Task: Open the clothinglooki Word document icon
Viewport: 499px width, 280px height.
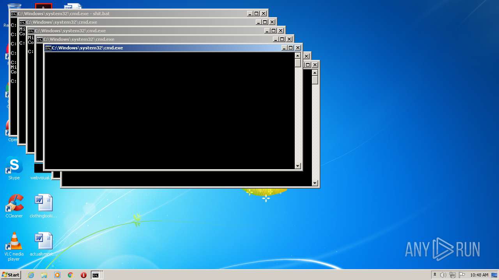Action: coord(43,206)
